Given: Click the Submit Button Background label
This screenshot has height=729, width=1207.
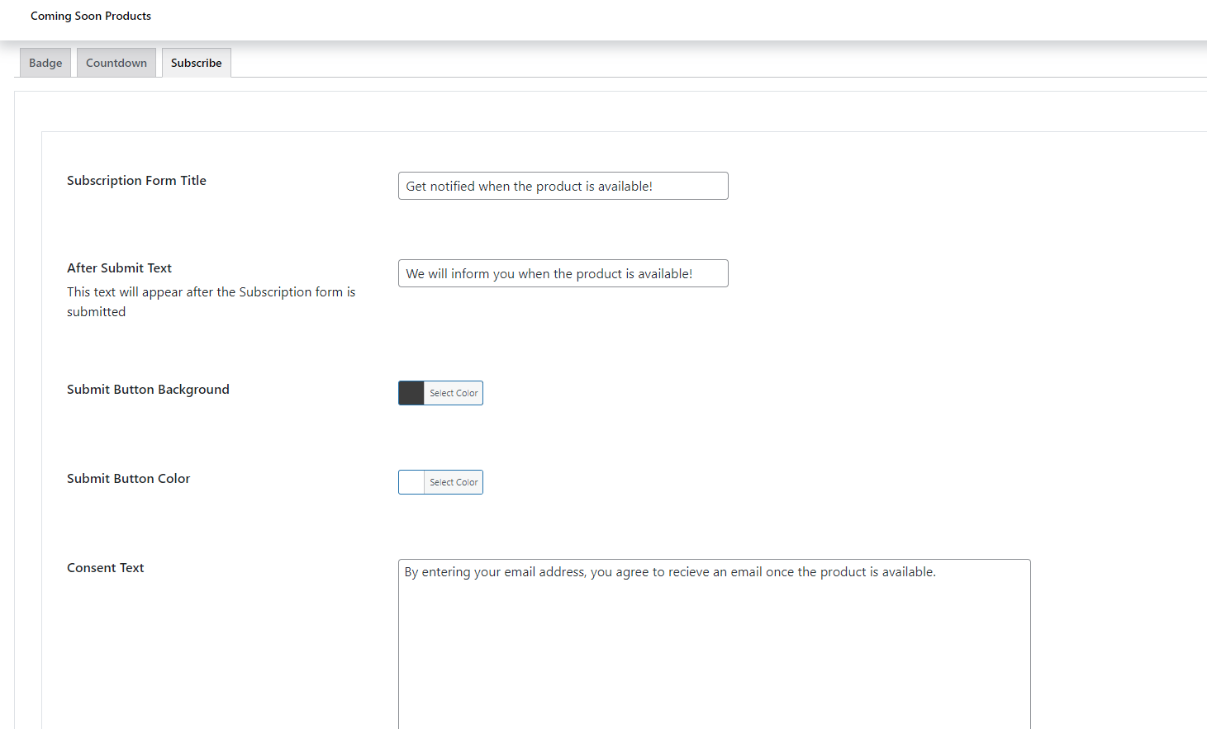Looking at the screenshot, I should pyautogui.click(x=148, y=389).
